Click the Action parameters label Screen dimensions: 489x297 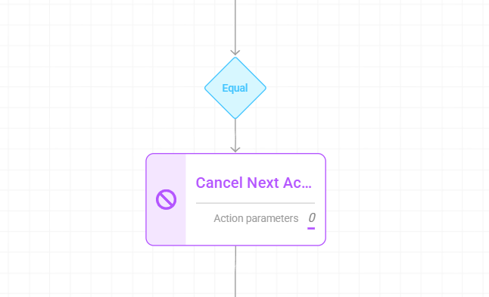click(256, 218)
